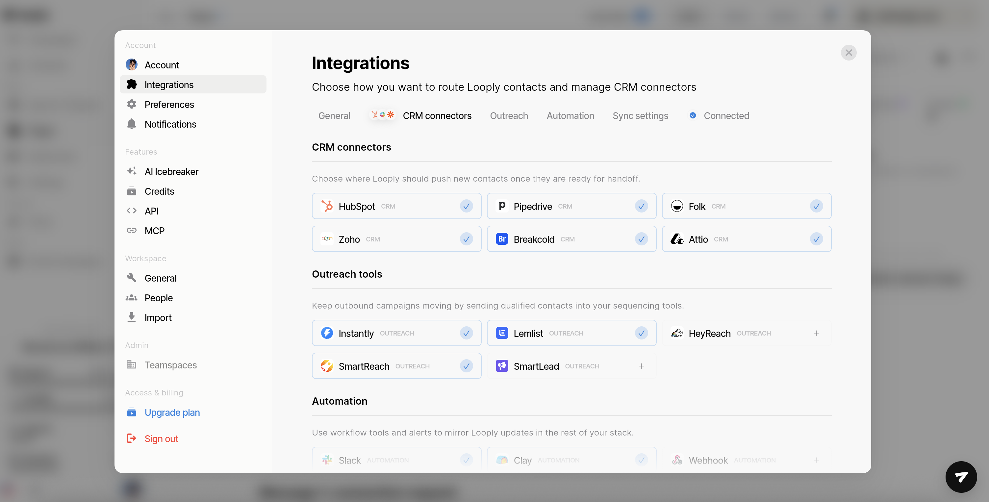Toggle the Breakcold connection checkmark
The width and height of the screenshot is (989, 502).
point(642,239)
